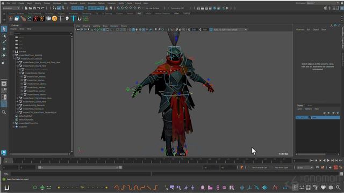Click the first orange curve tangent icon

click(x=117, y=188)
